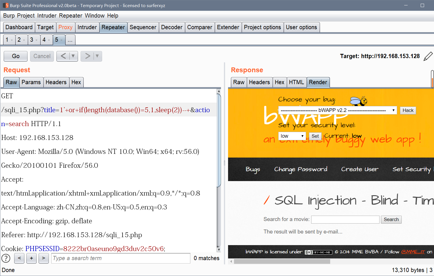Follow the @MME_IT link
The height and width of the screenshot is (276, 434).
pos(413,252)
